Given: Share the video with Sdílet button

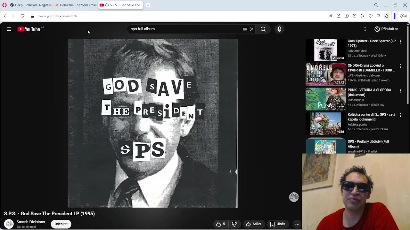Looking at the screenshot, I should (x=254, y=224).
